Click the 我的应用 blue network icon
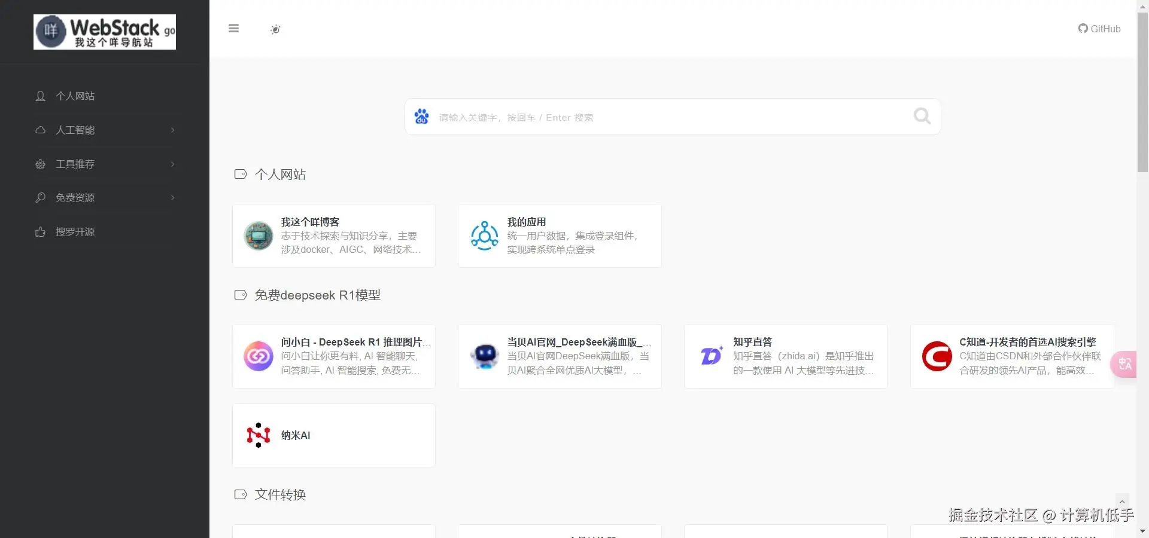This screenshot has width=1149, height=538. [x=485, y=236]
